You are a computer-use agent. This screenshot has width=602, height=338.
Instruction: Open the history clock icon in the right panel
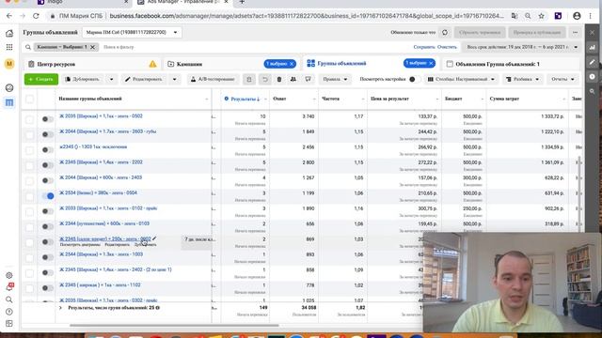[592, 77]
